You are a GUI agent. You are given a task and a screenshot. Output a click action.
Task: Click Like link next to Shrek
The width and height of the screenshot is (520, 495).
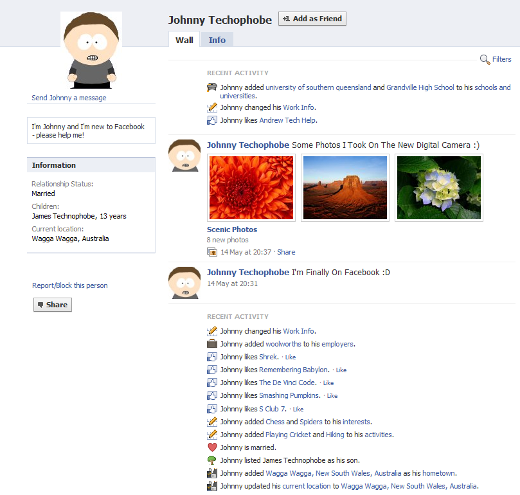[291, 357]
